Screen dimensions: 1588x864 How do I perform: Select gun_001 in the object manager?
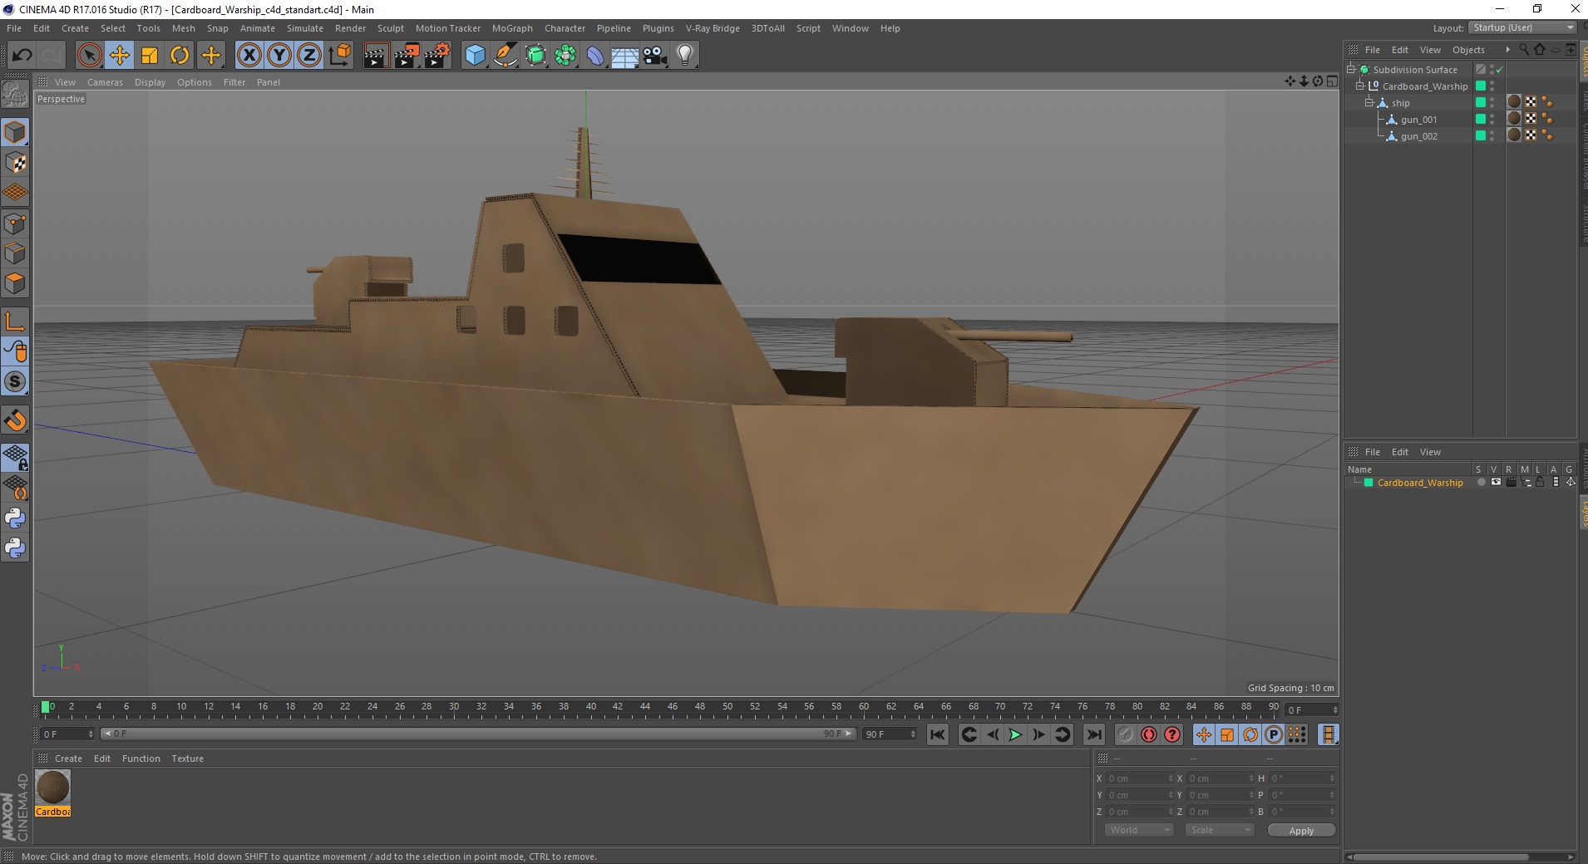tap(1419, 120)
